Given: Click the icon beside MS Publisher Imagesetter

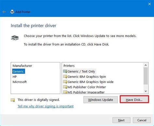Looking at the screenshot, I should pos(65,92).
